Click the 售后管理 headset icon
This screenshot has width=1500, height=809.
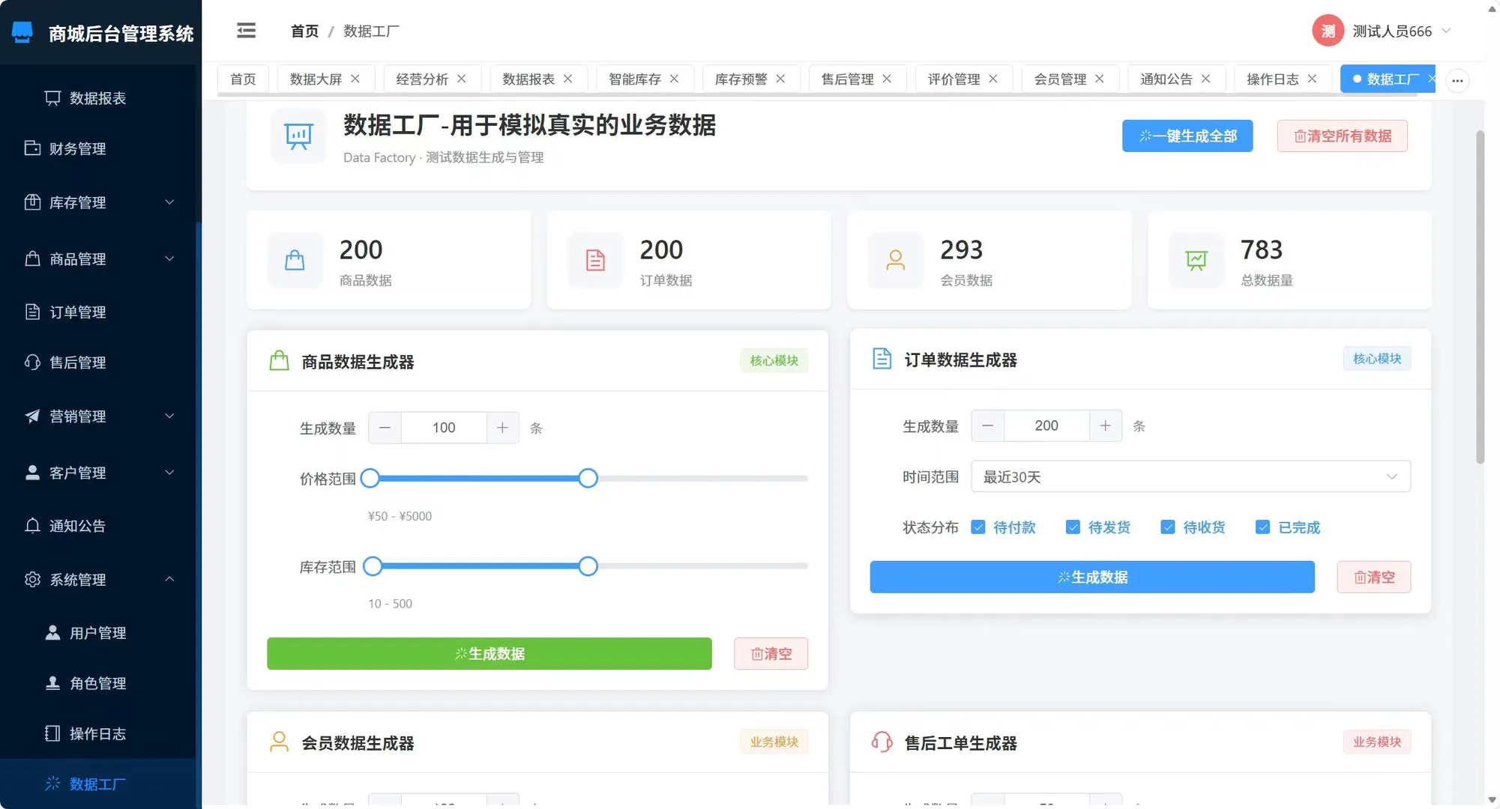tap(32, 362)
